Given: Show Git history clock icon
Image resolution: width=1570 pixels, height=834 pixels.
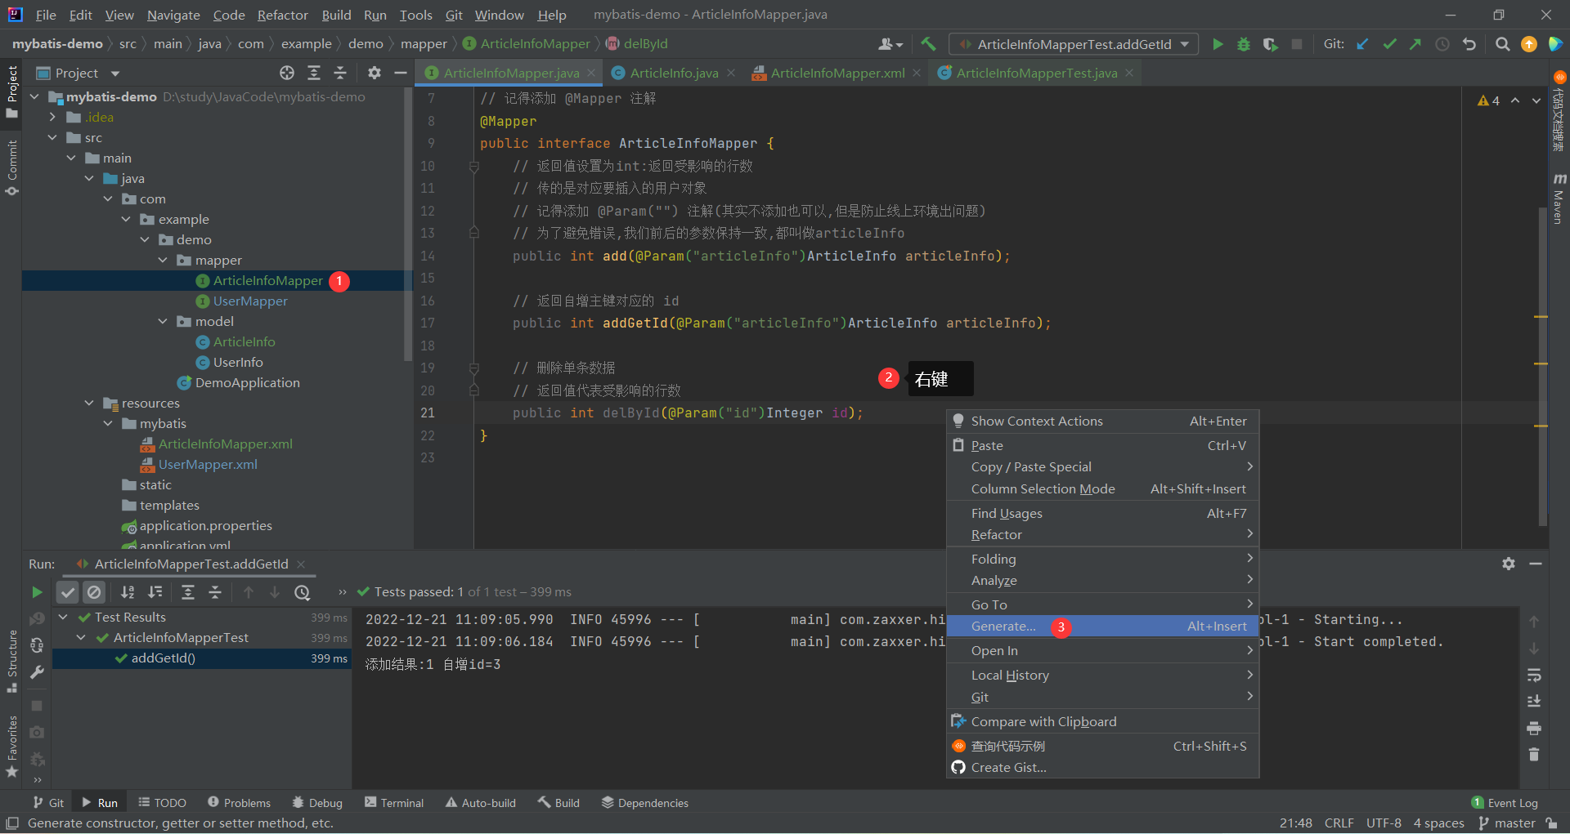Looking at the screenshot, I should (1442, 44).
